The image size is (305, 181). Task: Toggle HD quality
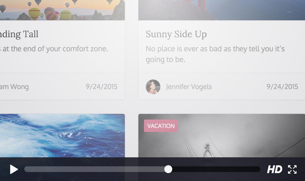tap(274, 169)
